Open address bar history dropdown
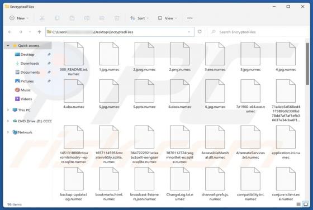This screenshot has height=210, width=313. pos(189,32)
